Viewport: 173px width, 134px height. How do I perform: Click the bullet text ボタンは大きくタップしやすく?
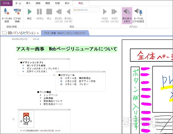(x=43, y=69)
